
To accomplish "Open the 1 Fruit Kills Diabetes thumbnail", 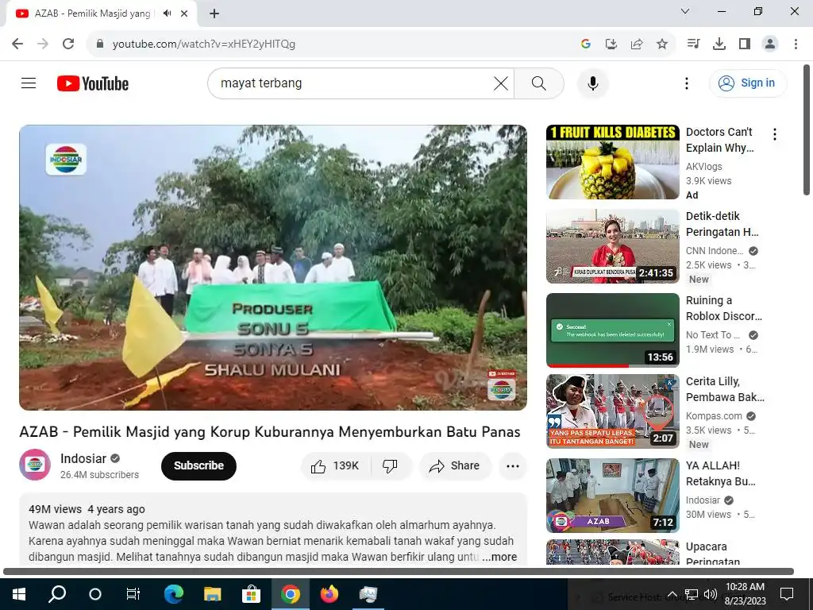I will [612, 162].
